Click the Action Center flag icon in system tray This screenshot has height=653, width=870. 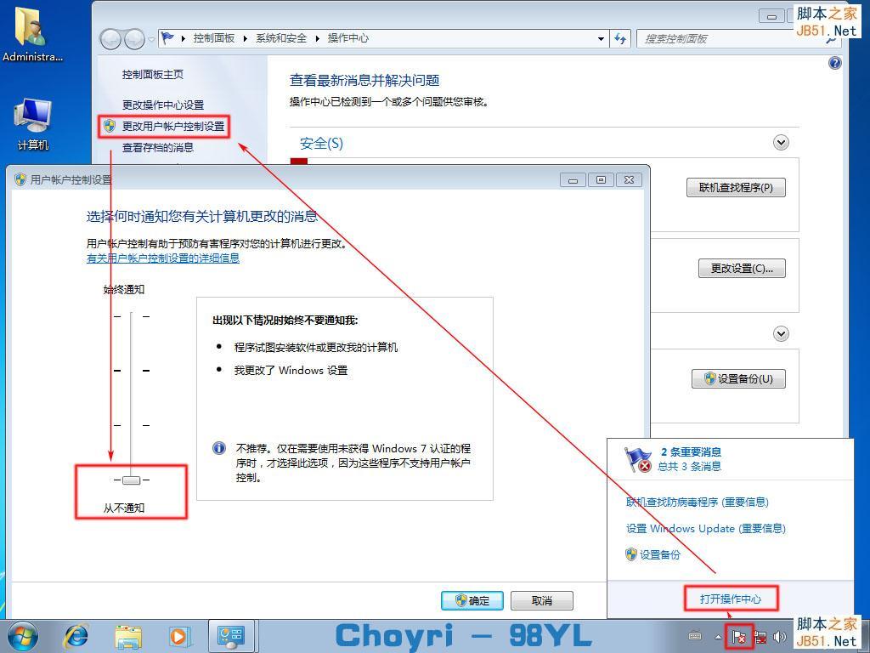tap(739, 637)
